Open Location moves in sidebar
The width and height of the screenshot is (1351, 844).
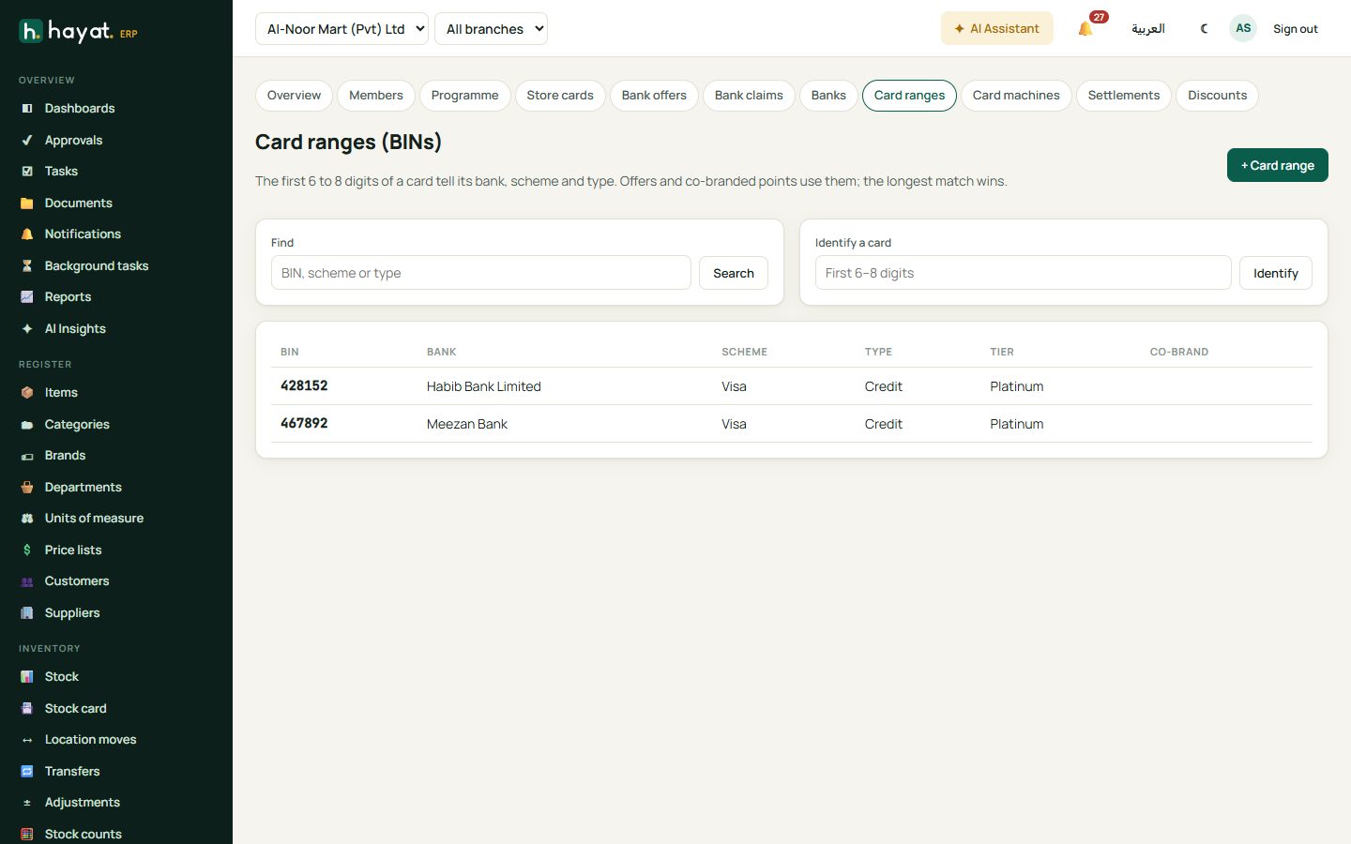pyautogui.click(x=90, y=740)
